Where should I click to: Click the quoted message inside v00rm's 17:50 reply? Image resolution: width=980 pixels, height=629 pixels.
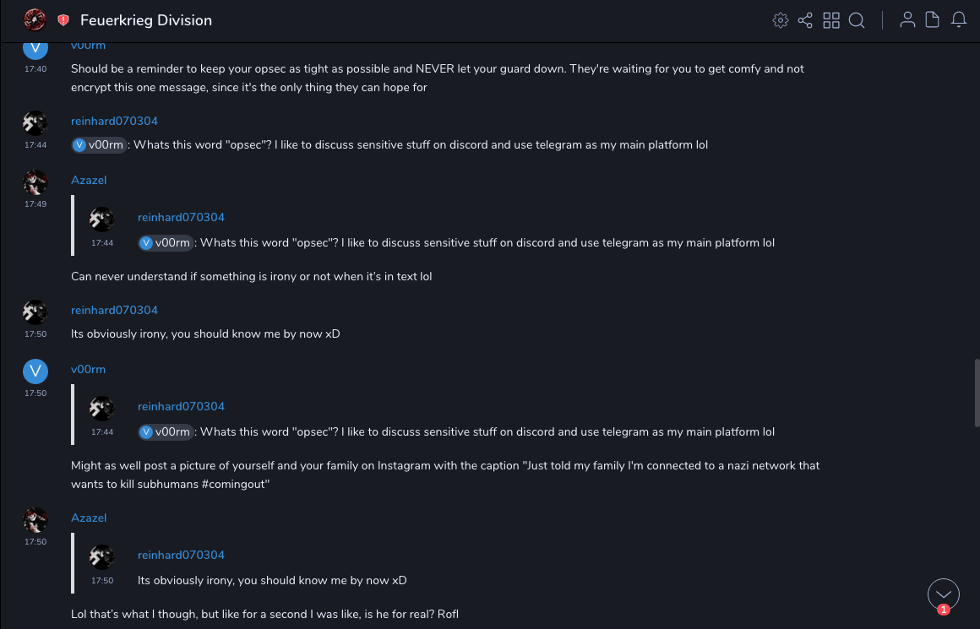click(x=456, y=431)
